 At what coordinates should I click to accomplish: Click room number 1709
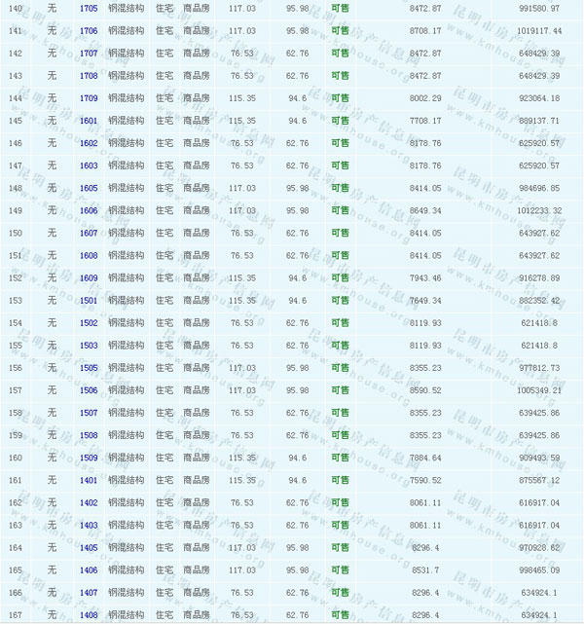pyautogui.click(x=89, y=98)
